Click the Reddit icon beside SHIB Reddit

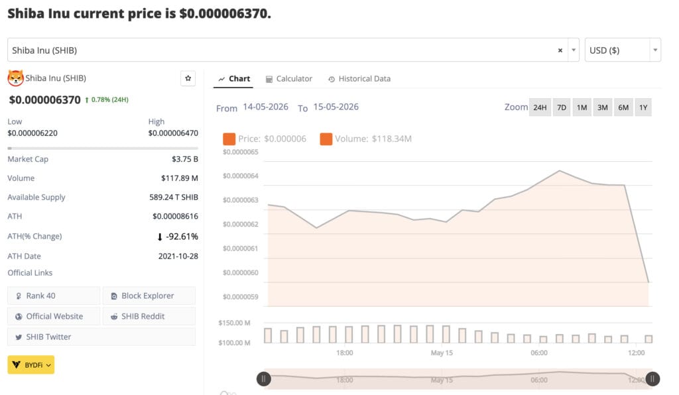tap(114, 317)
